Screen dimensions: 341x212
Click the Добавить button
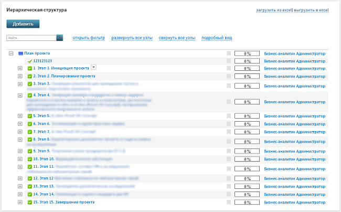tap(23, 24)
